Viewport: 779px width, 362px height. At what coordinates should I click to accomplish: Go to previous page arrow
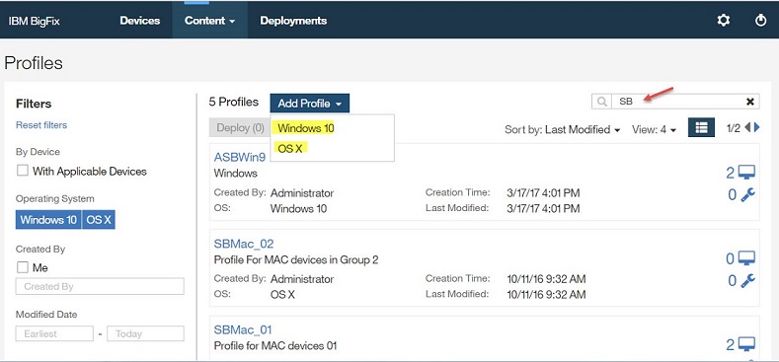[747, 127]
